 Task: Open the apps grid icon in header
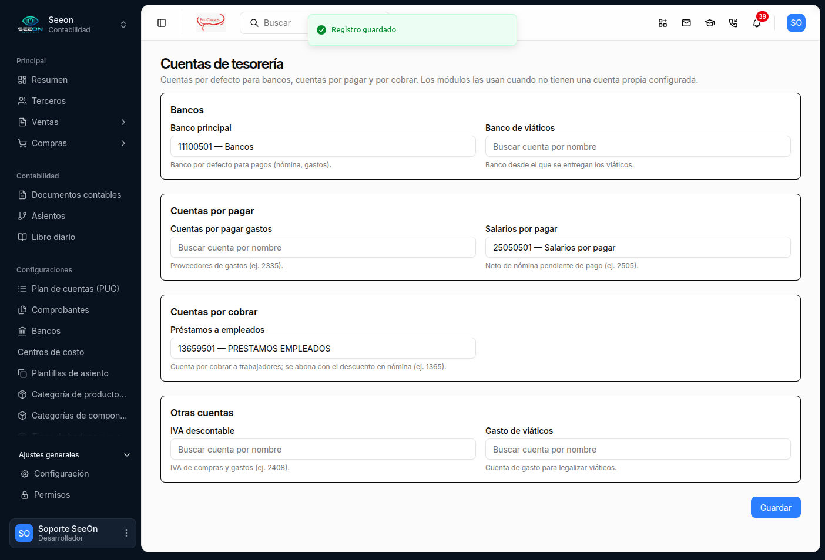(663, 23)
